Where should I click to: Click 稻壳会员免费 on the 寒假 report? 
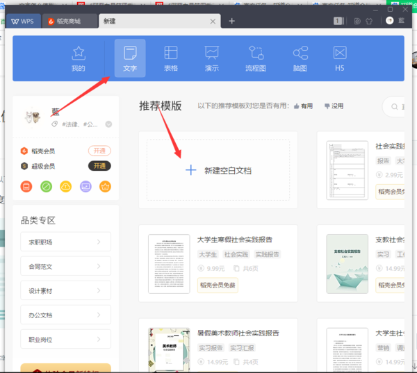218,285
